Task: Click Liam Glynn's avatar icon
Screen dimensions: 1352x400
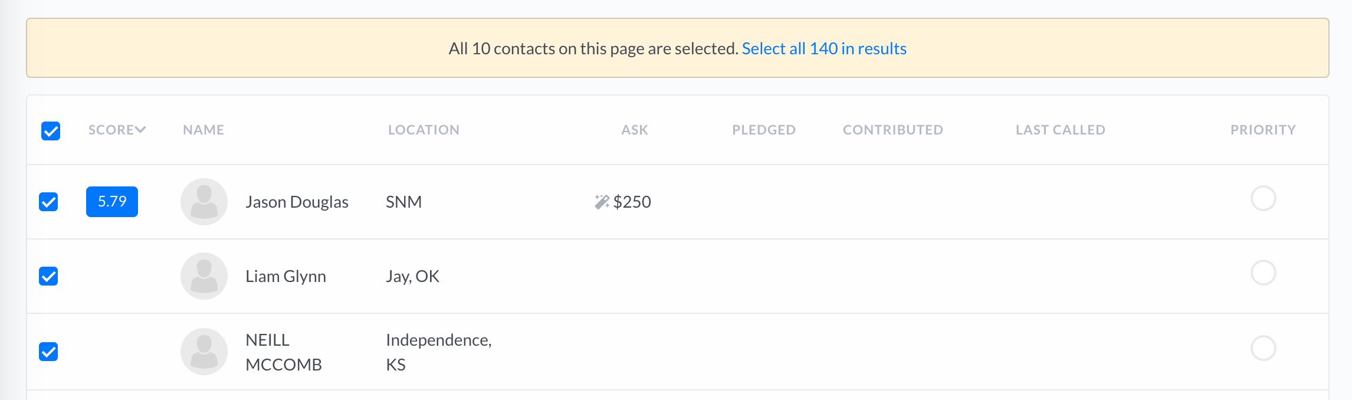Action: [204, 276]
